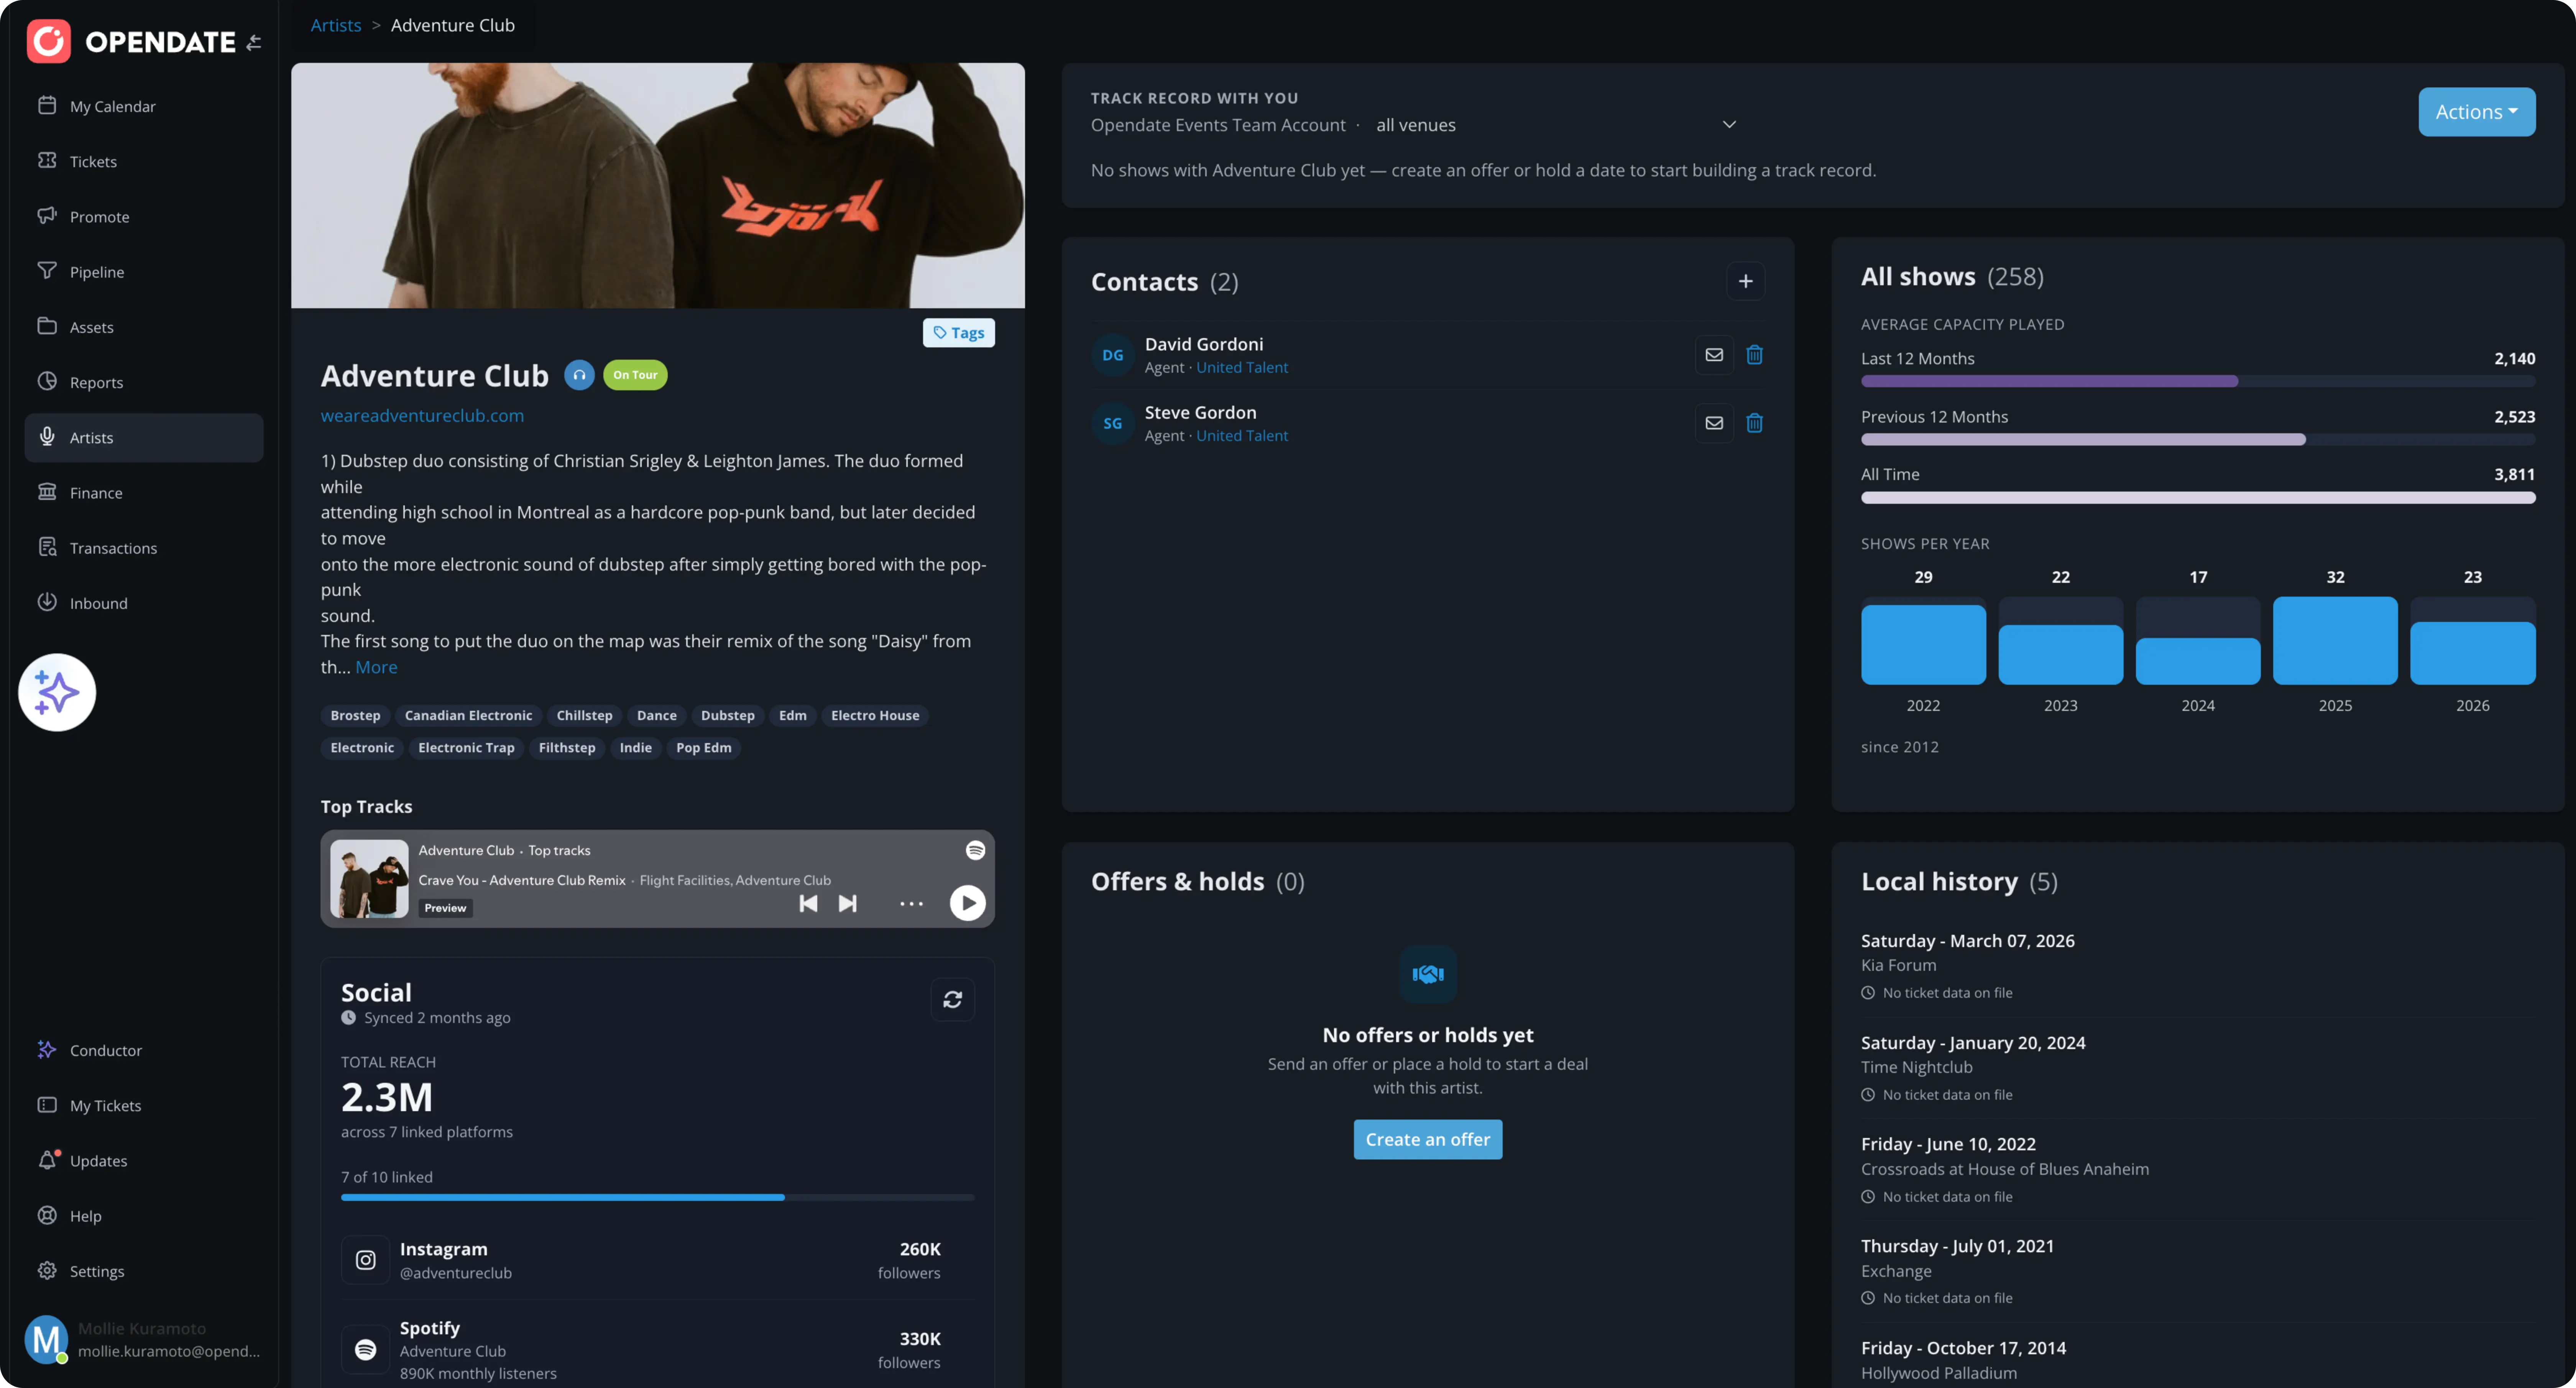Email David Gordoni via envelope icon

[1714, 355]
